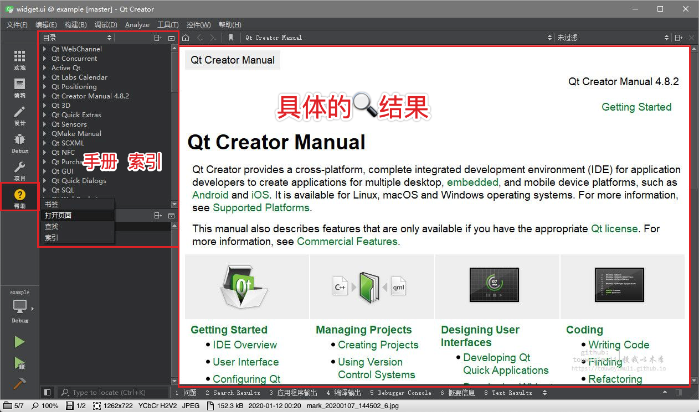The width and height of the screenshot is (699, 412).
Task: Open the Unfiltered (未过滤) help filter dropdown
Action: pyautogui.click(x=613, y=38)
